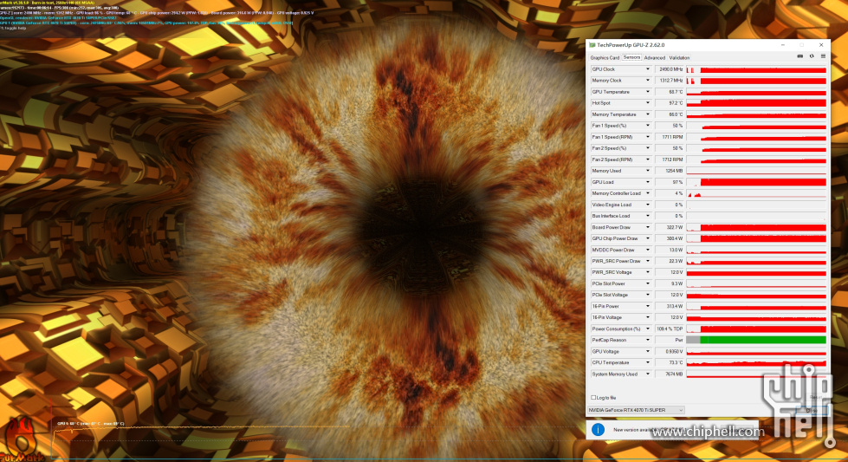Screen dimensions: 848x462
Task: Open the Advanced tab
Action: [x=654, y=57]
